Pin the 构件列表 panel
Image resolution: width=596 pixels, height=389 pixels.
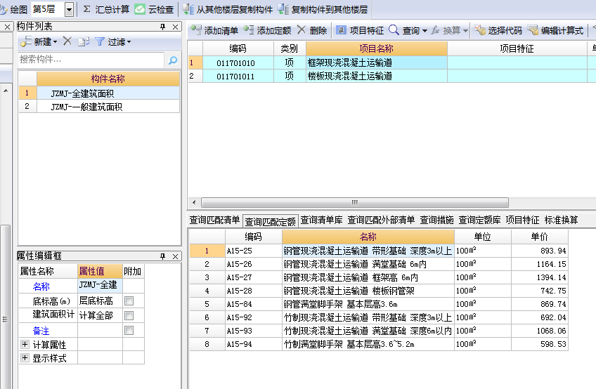coord(162,27)
